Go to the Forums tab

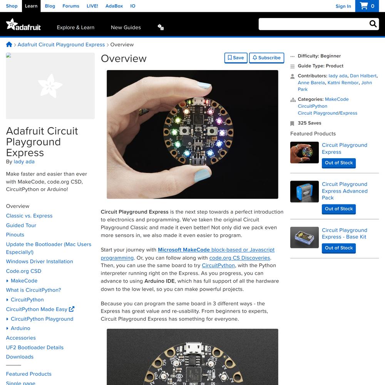[71, 6]
